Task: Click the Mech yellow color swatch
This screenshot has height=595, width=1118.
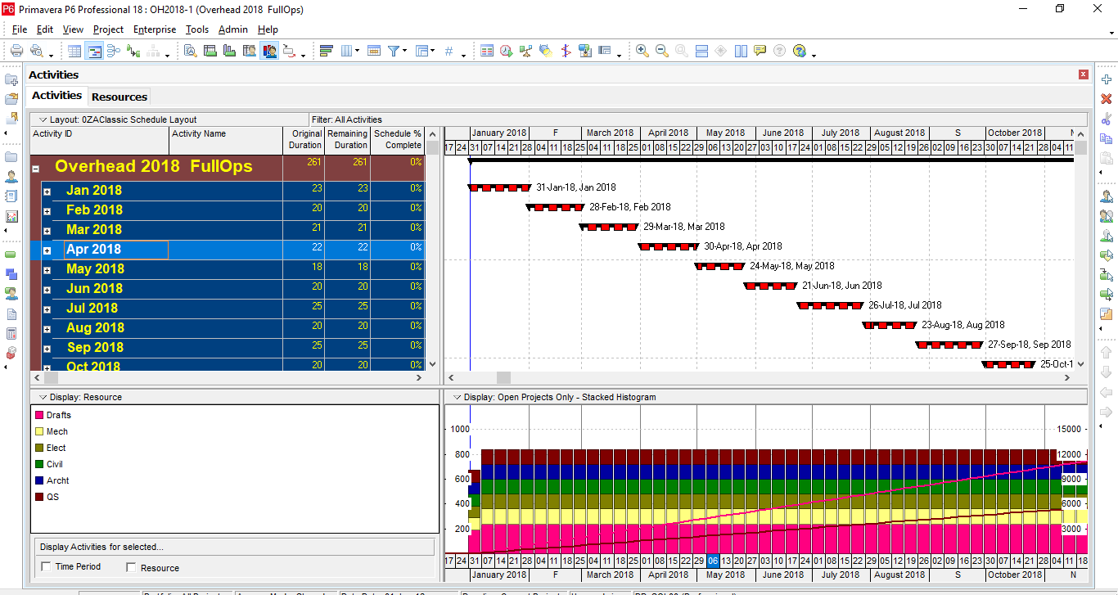Action: click(38, 431)
